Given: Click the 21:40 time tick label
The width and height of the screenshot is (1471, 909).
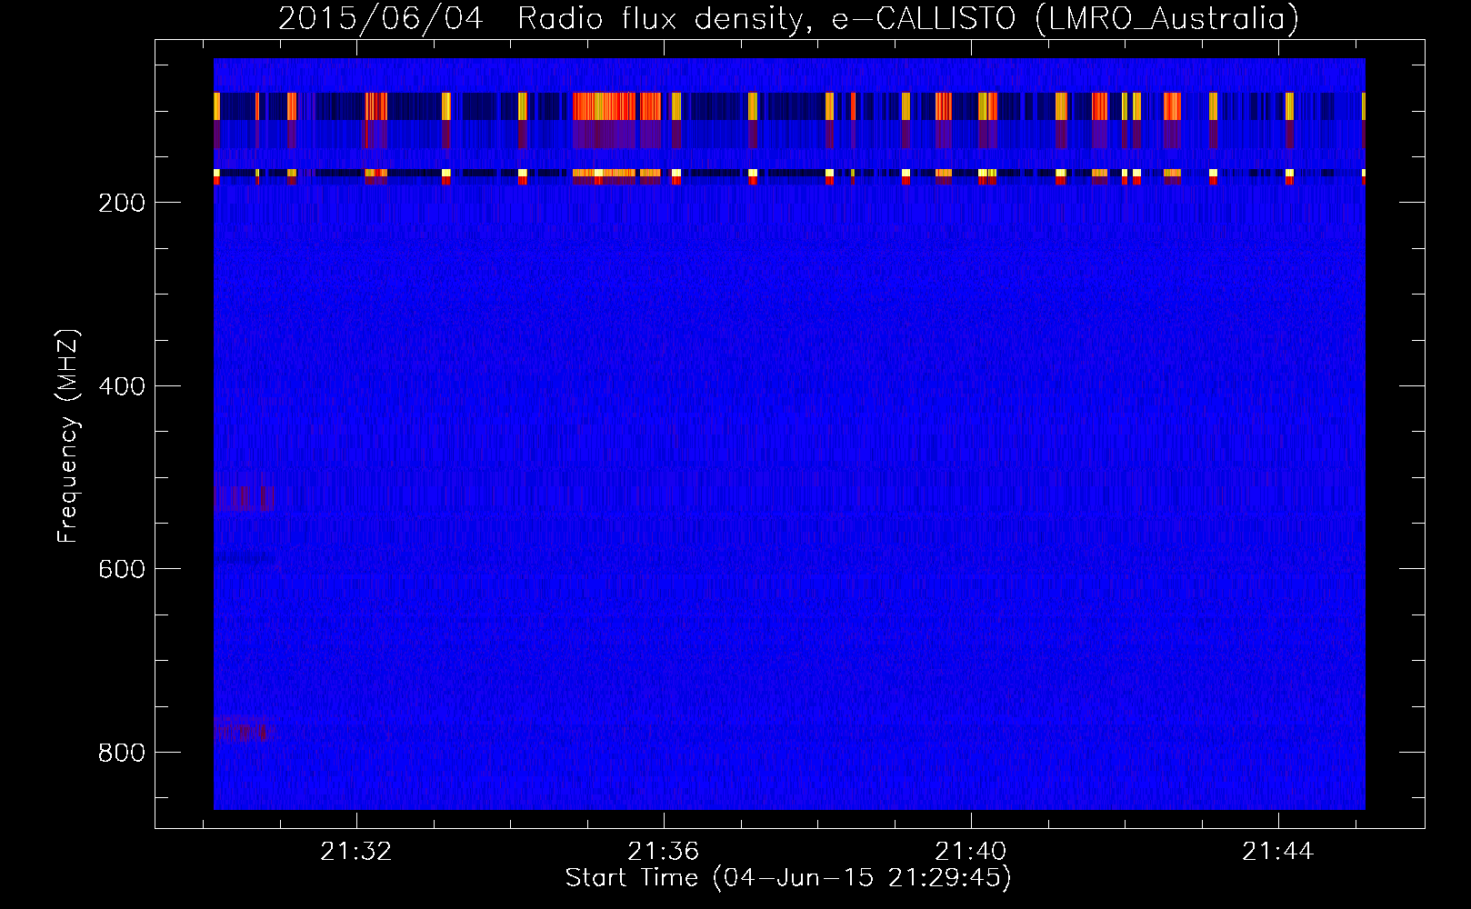Looking at the screenshot, I should (971, 852).
